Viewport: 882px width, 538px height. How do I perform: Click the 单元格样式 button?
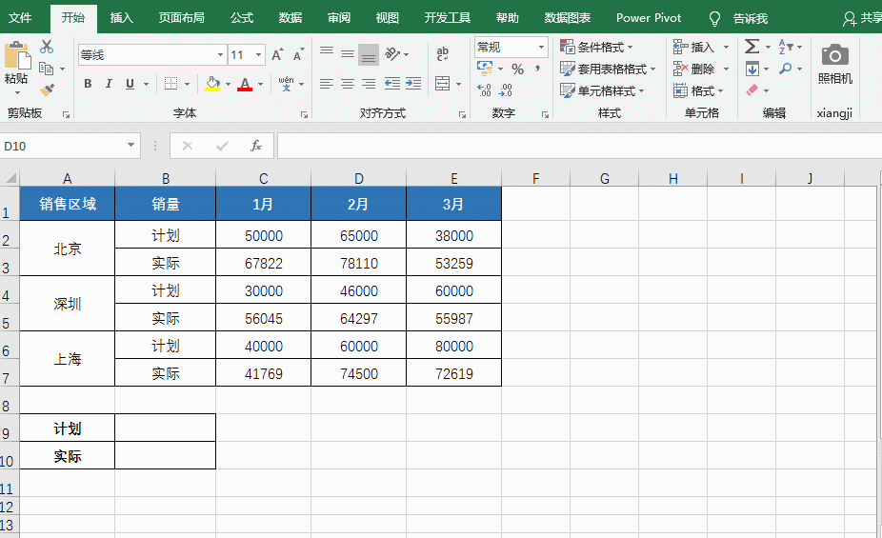[602, 90]
